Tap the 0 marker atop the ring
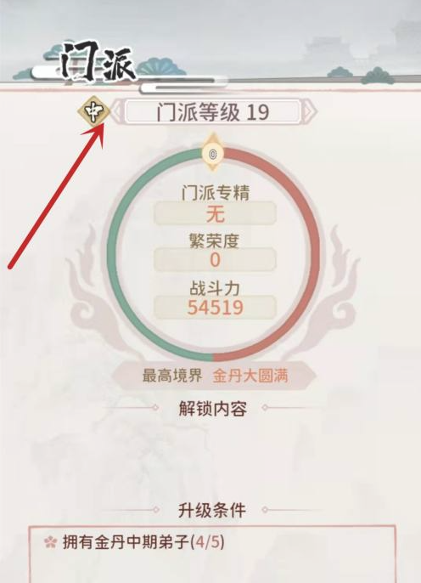The image size is (421, 583). click(212, 154)
